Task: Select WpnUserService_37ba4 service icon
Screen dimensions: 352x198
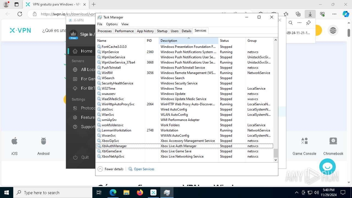Action: (99, 62)
